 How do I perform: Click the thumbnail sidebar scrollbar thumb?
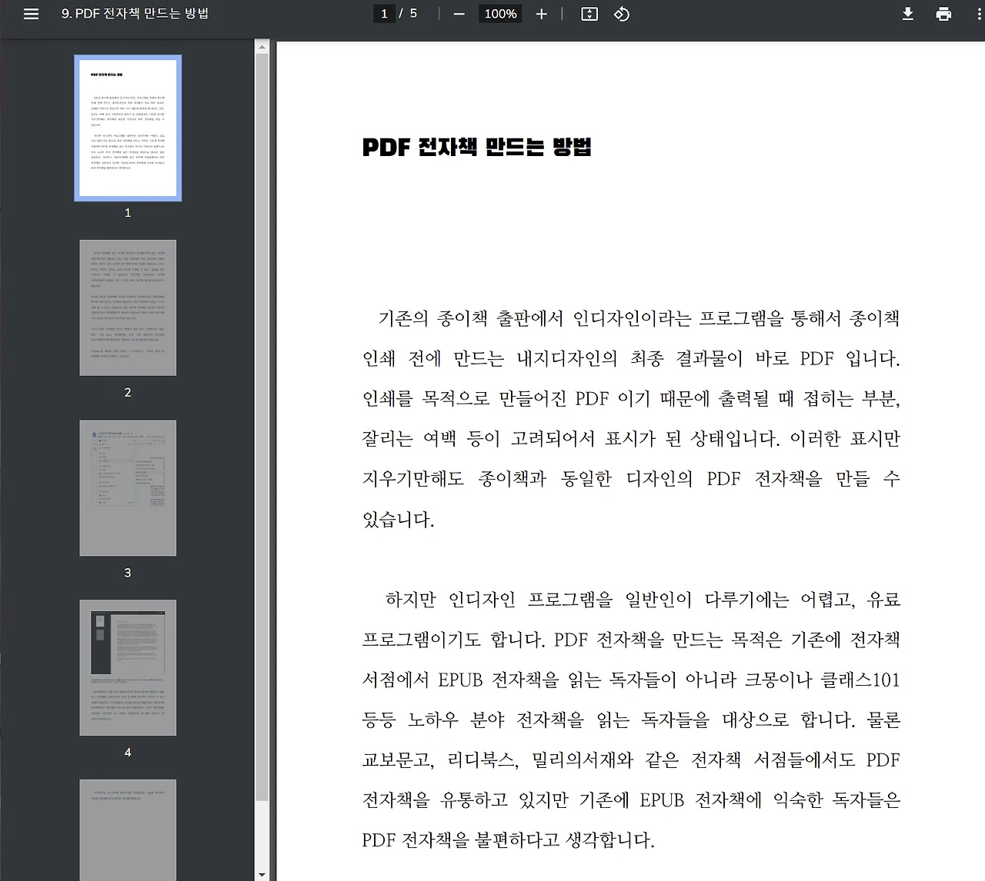click(x=262, y=427)
